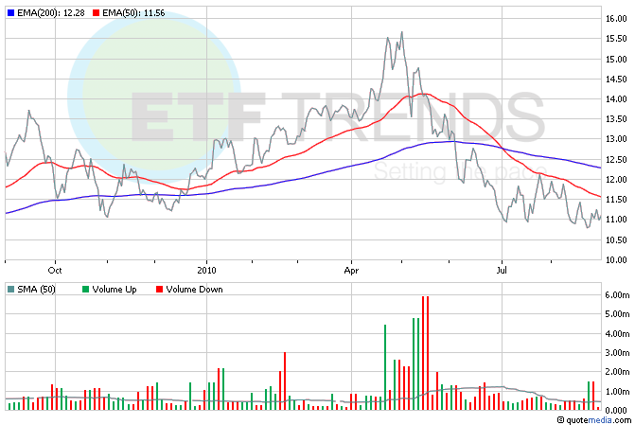Click the 2.00m volume axis label
Screen dimensions: 635x425
point(618,372)
